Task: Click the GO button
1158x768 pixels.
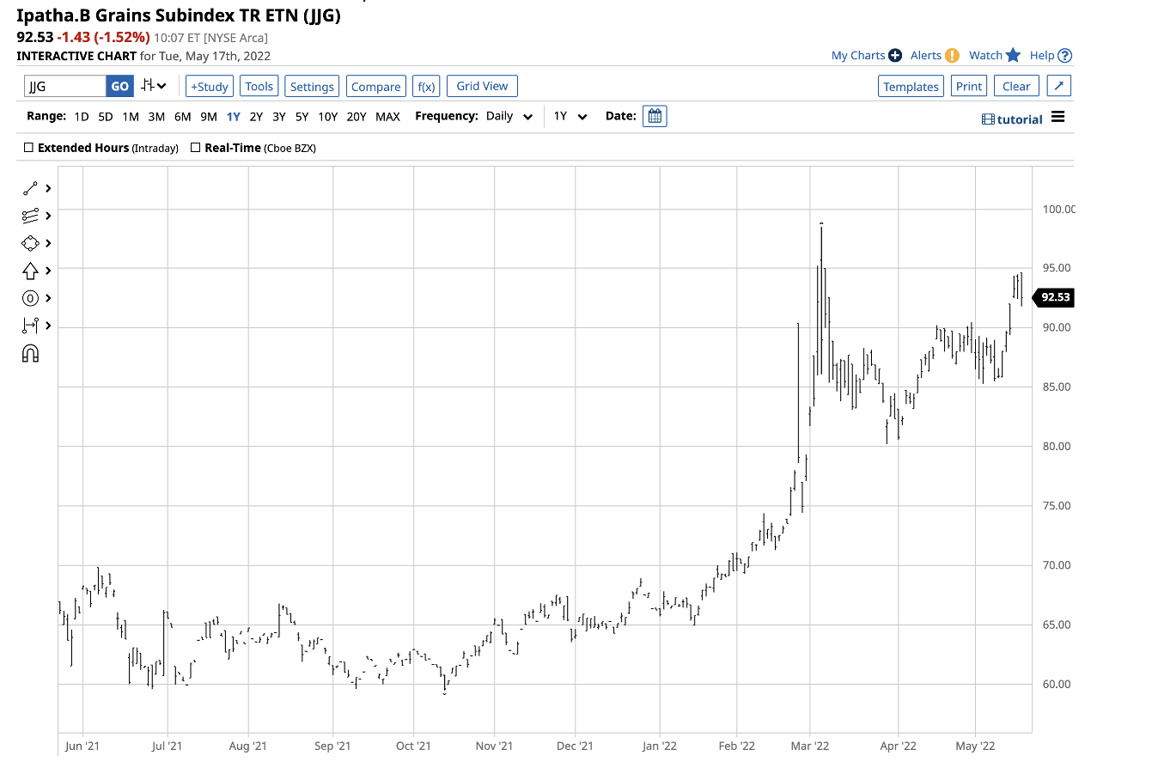Action: [119, 86]
